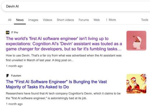Screen dimensions: 150x106
Task: Switch to the All results tab
Action: coord(10,20)
